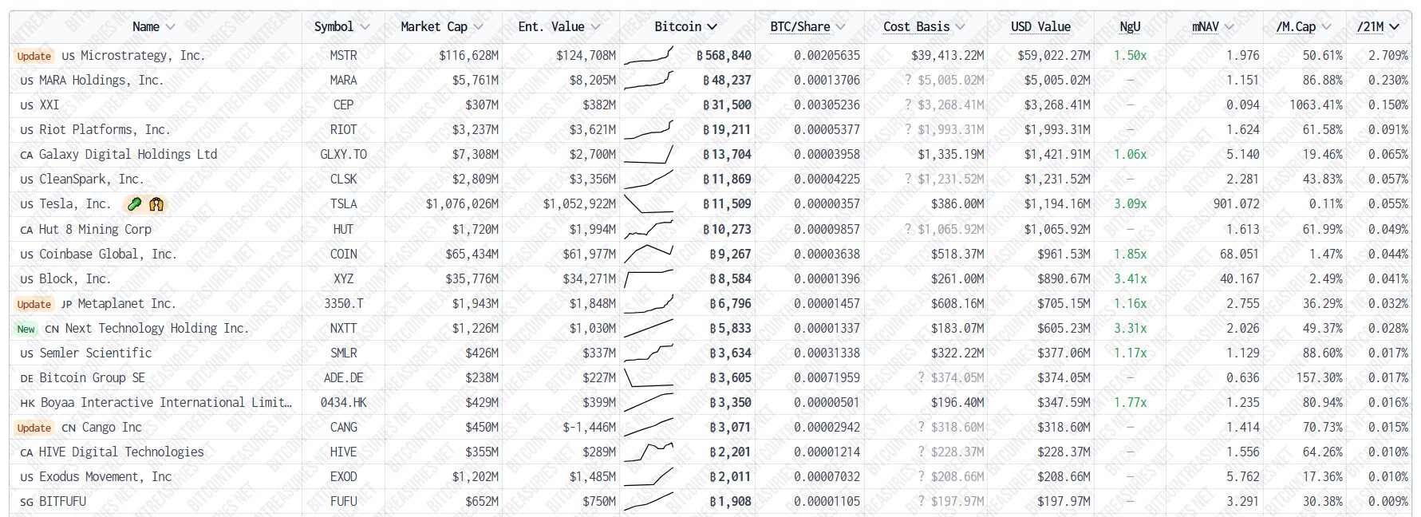1421x517 pixels.
Task: Open the MARA Holdings bitcoin sparkline chart
Action: [649, 80]
